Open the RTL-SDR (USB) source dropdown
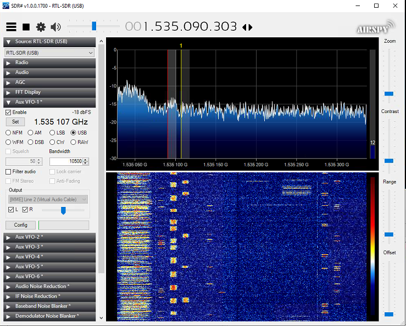Viewport: 406px width, 326px height. (49, 53)
